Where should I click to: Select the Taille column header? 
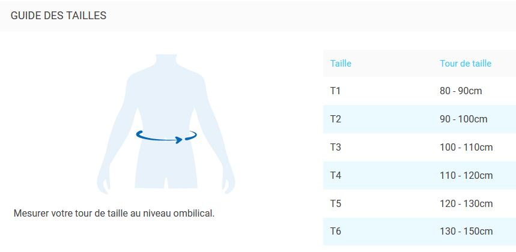click(341, 63)
